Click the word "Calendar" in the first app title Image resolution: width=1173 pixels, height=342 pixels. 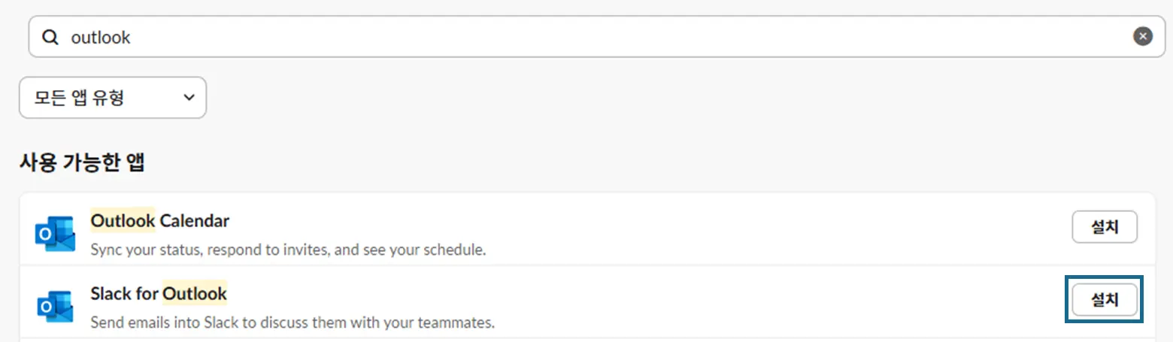pos(195,221)
